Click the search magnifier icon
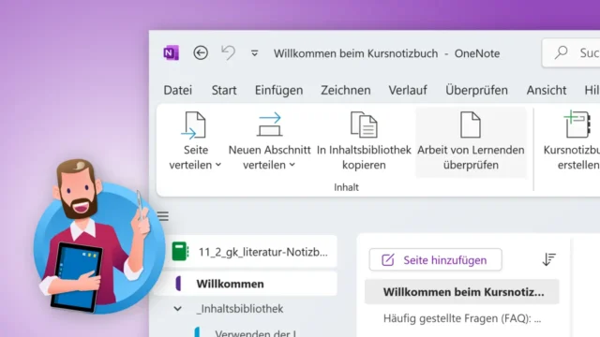Viewport: 600px width, 337px height. pos(561,52)
